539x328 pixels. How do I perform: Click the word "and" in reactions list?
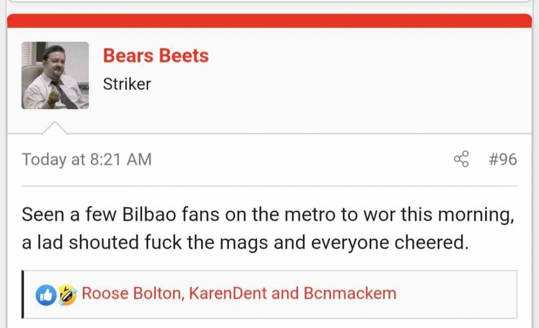pyautogui.click(x=285, y=294)
